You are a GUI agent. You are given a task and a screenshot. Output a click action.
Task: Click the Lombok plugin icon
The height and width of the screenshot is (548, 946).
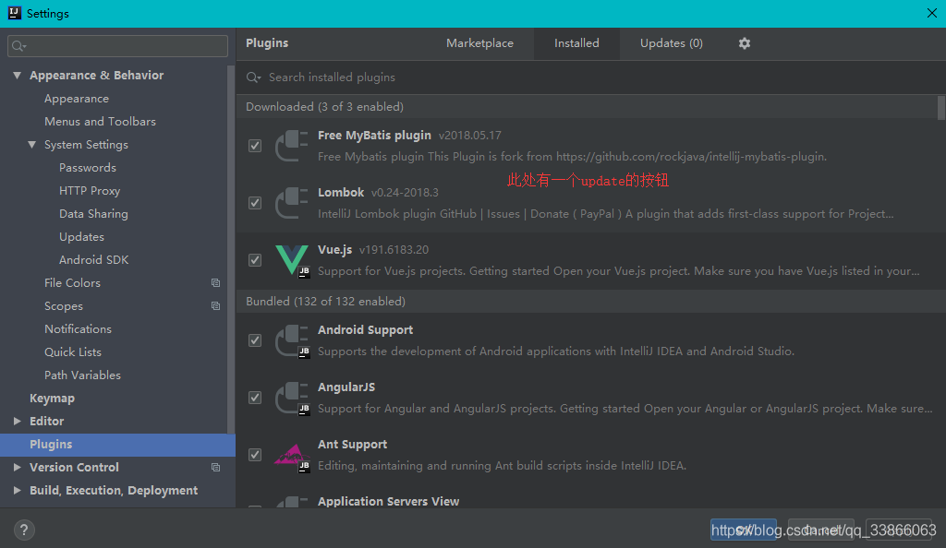(x=291, y=203)
